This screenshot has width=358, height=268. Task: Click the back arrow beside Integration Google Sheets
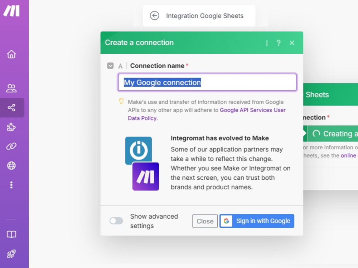pos(154,16)
